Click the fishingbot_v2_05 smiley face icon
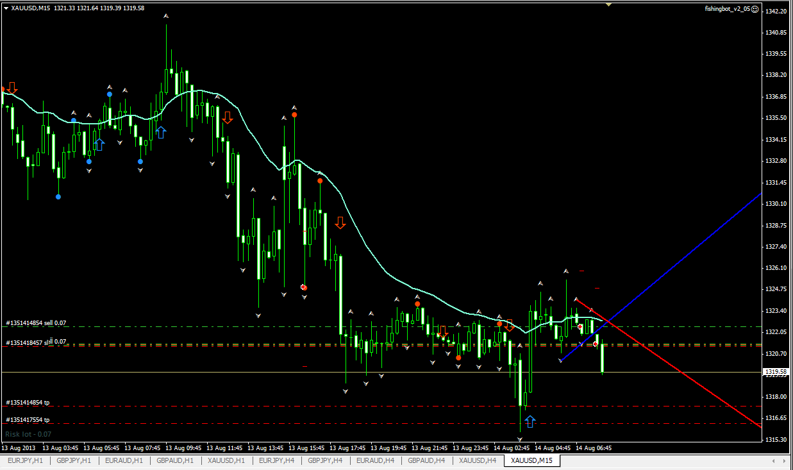Screen dimensions: 793x470 tap(755, 9)
